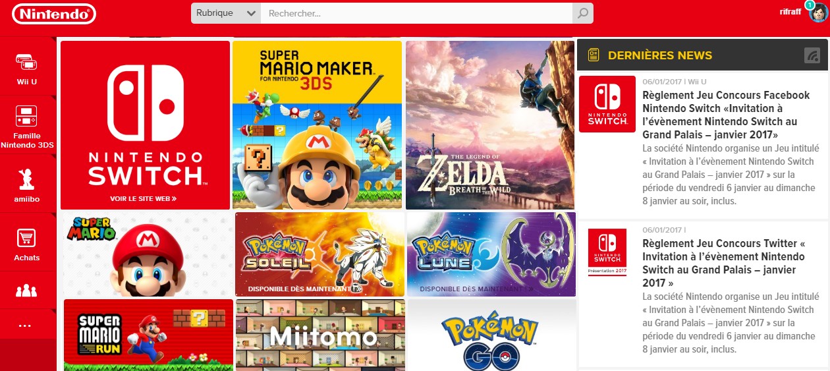Open the Pokémon Lune tile
The image size is (830, 371).
tap(491, 254)
